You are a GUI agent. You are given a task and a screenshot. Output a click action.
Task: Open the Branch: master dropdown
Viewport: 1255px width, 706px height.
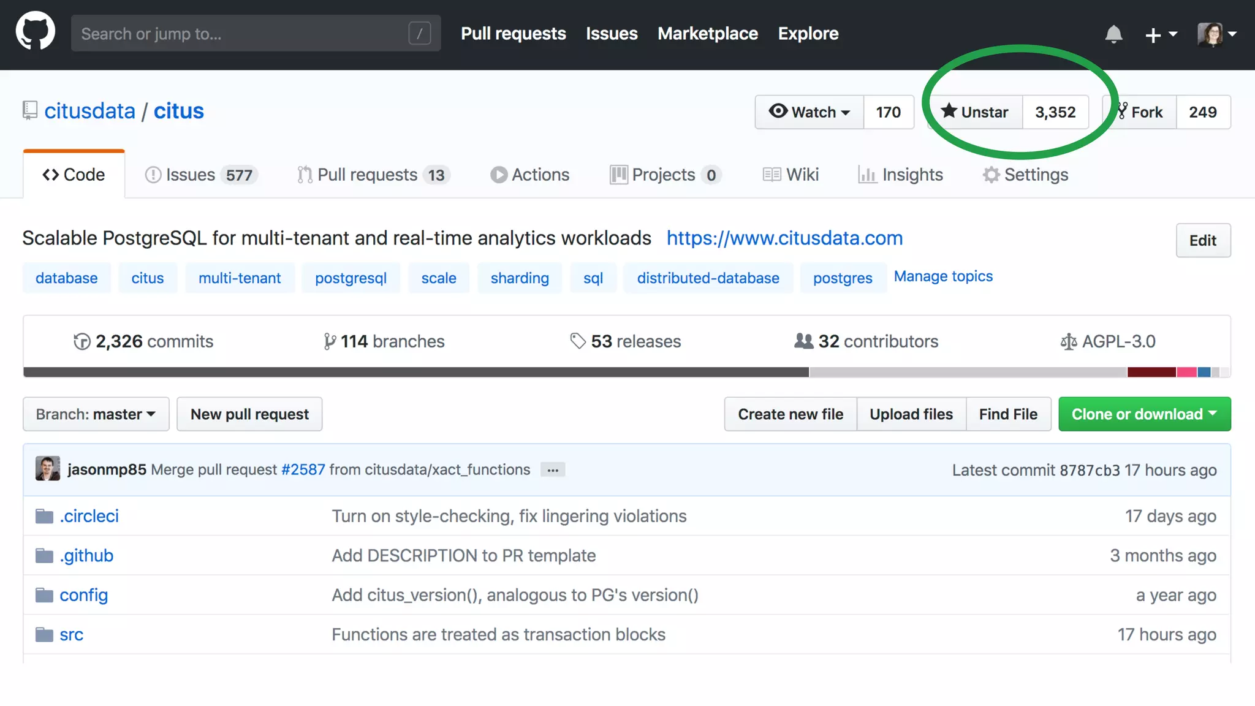96,414
